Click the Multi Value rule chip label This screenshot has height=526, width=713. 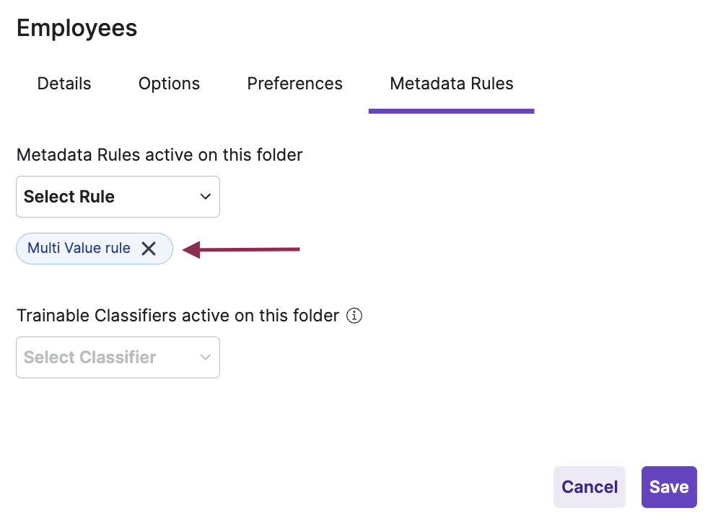click(79, 249)
